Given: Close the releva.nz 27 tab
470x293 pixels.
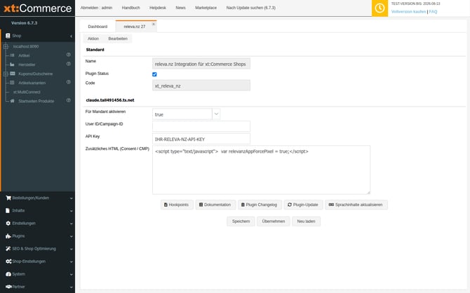Looking at the screenshot, I should click(x=154, y=24).
